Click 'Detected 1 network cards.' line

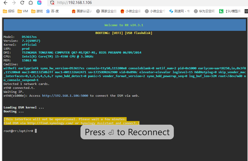coord(26,84)
